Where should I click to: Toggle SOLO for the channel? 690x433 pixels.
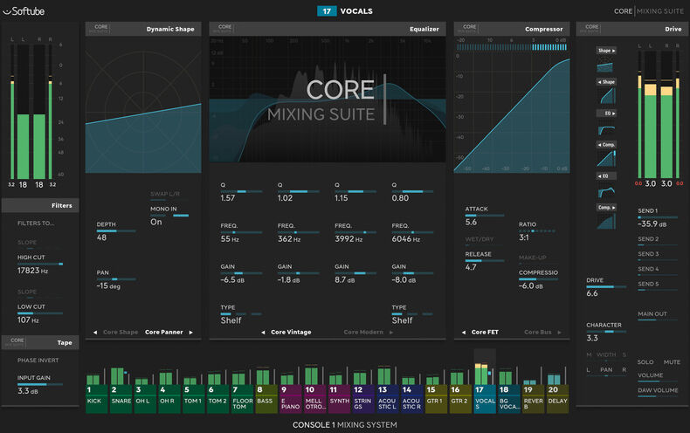click(645, 361)
